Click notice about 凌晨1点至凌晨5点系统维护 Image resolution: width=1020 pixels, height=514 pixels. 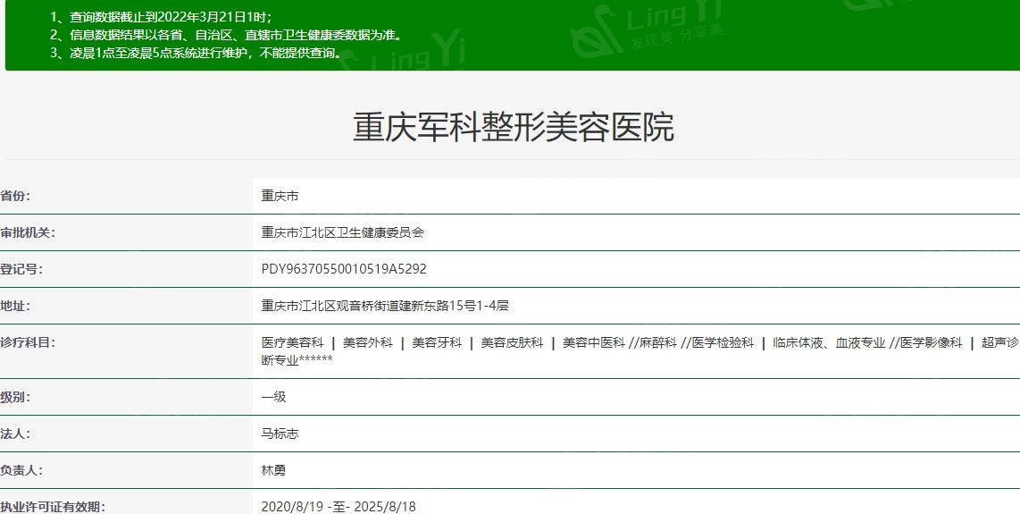197,53
